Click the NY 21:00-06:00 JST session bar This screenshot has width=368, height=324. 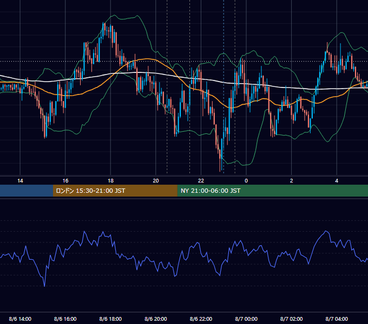point(272,191)
